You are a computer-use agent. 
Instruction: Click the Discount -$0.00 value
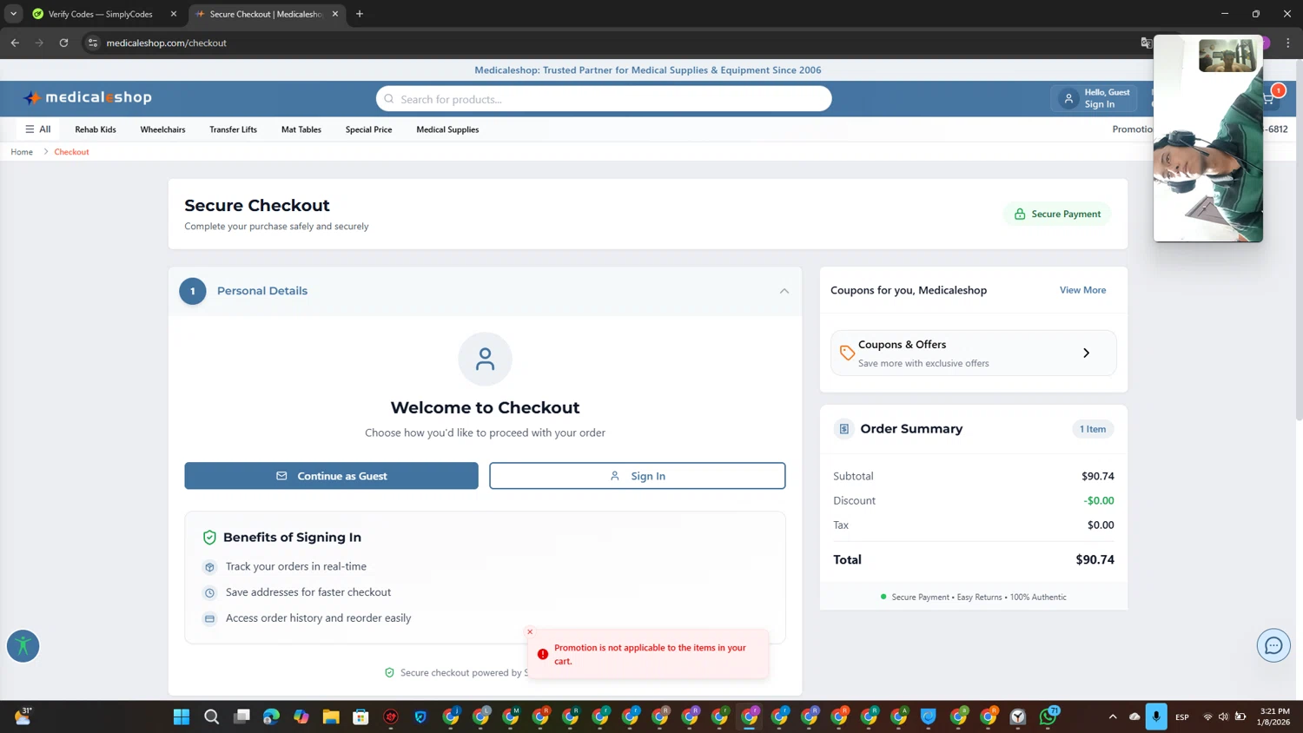coord(1099,501)
